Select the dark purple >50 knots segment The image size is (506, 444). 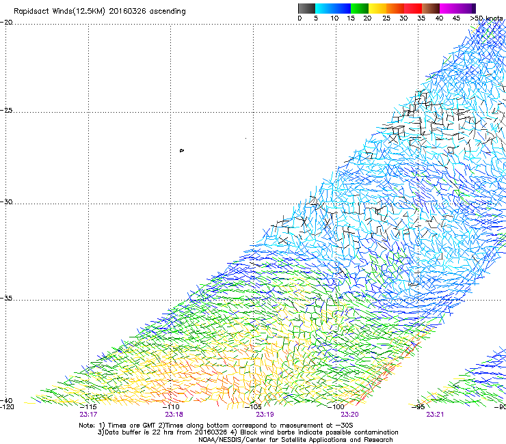click(474, 8)
